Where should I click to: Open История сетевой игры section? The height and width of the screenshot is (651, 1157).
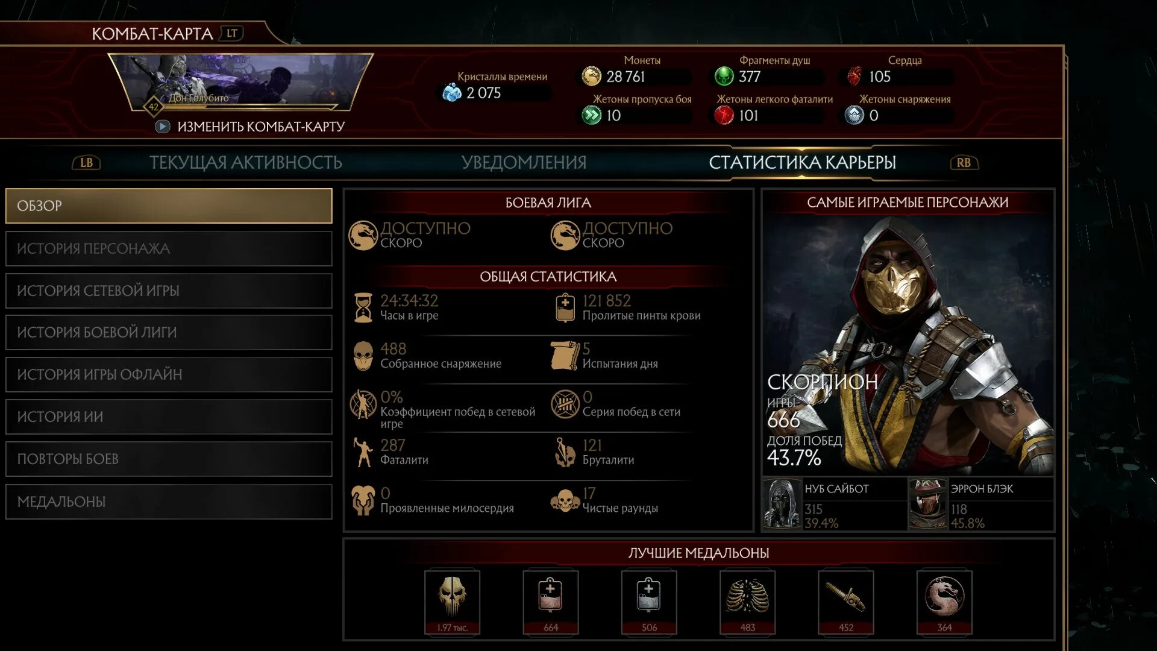coord(169,291)
